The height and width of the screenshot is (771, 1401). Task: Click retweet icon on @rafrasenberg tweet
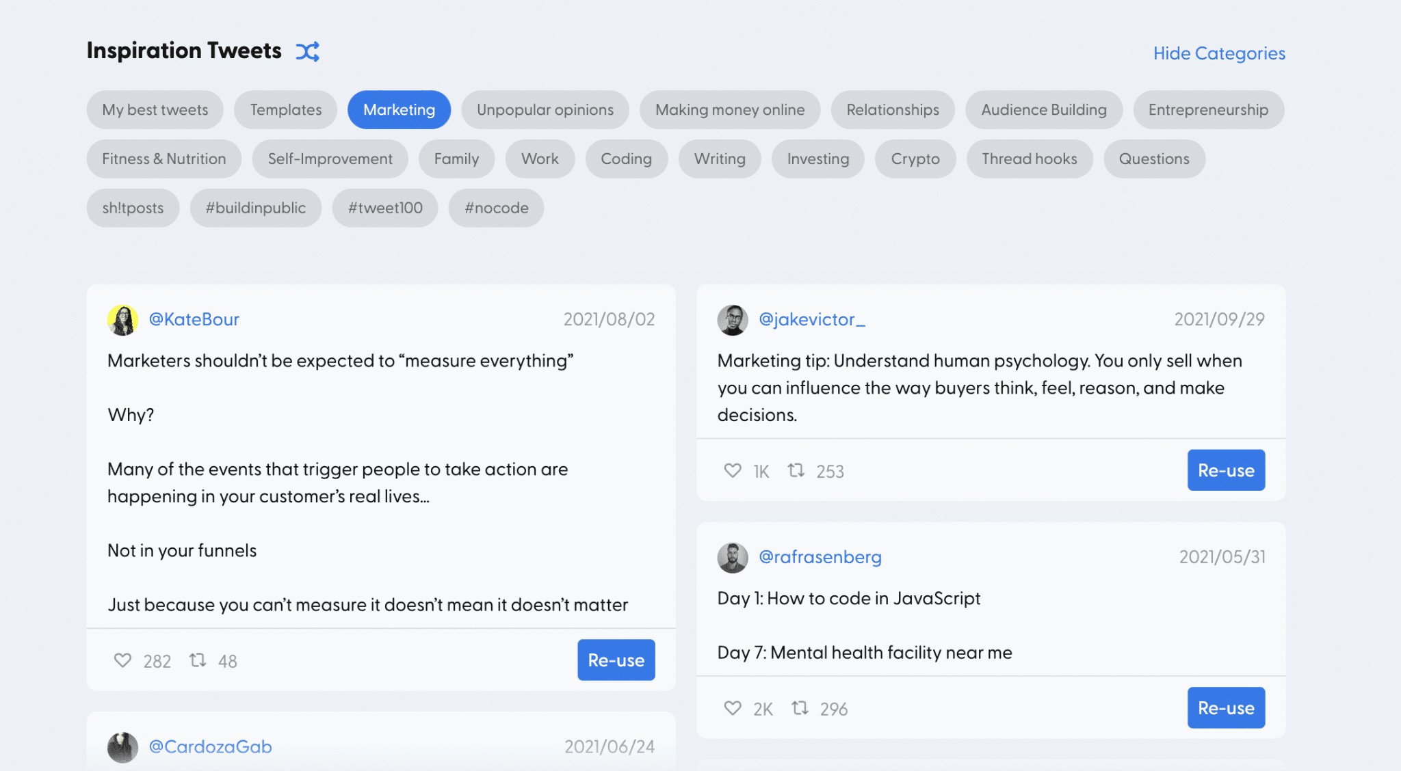(800, 708)
